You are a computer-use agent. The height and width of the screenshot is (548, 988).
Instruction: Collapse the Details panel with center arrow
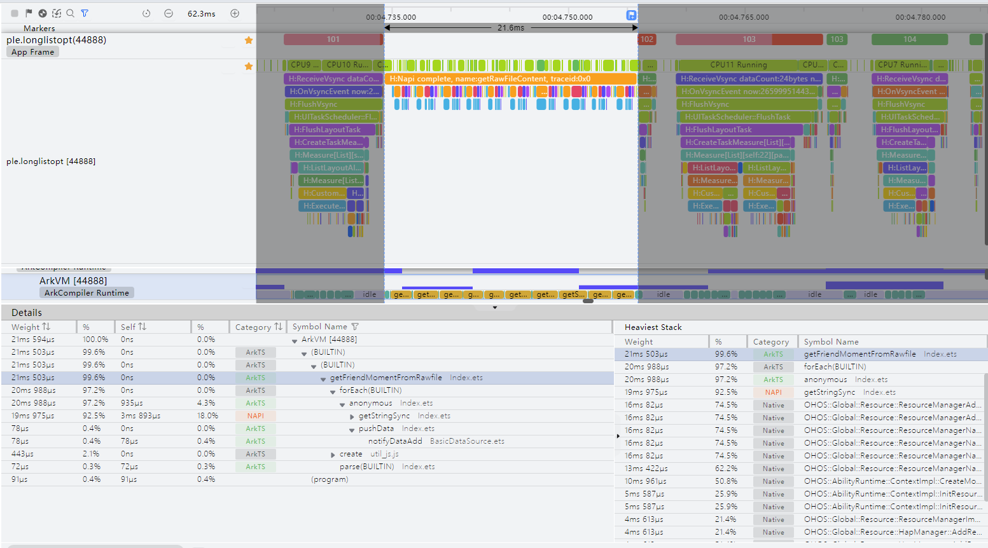click(495, 307)
